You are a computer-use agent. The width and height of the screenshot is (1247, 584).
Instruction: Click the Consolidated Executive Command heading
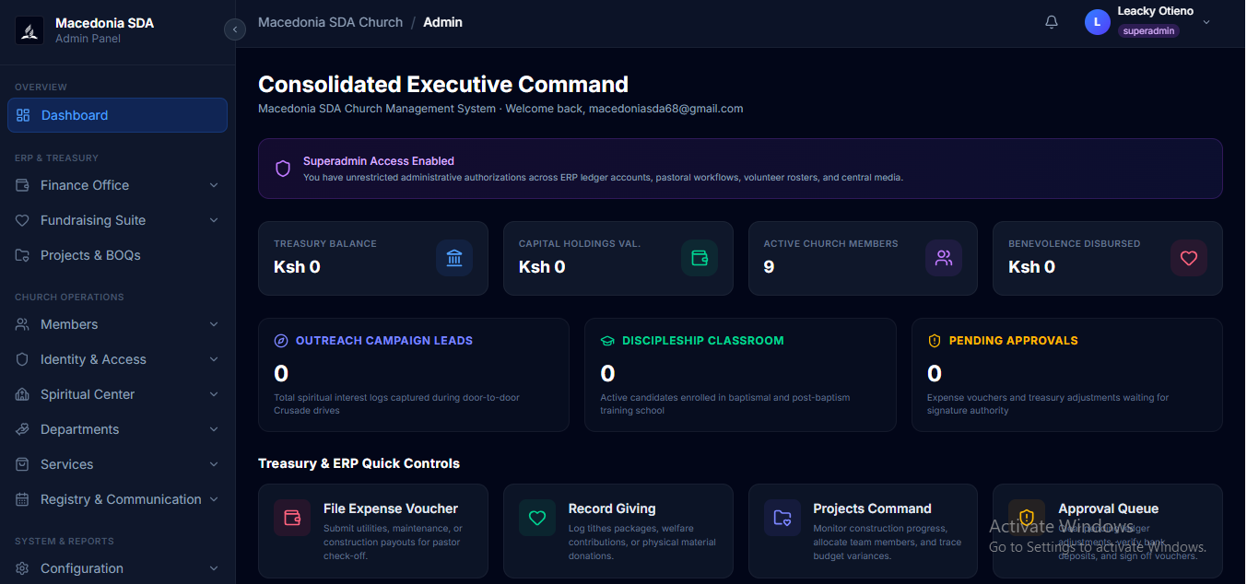(443, 85)
